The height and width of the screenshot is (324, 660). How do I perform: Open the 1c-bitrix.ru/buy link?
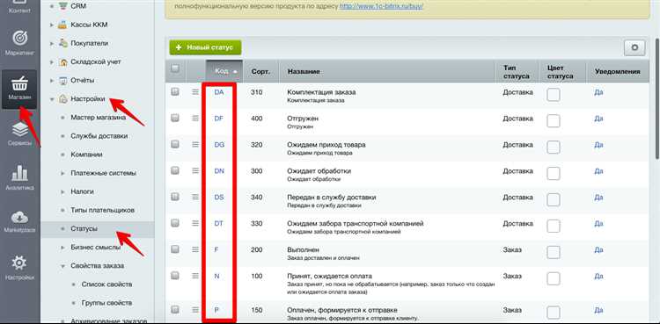381,7
